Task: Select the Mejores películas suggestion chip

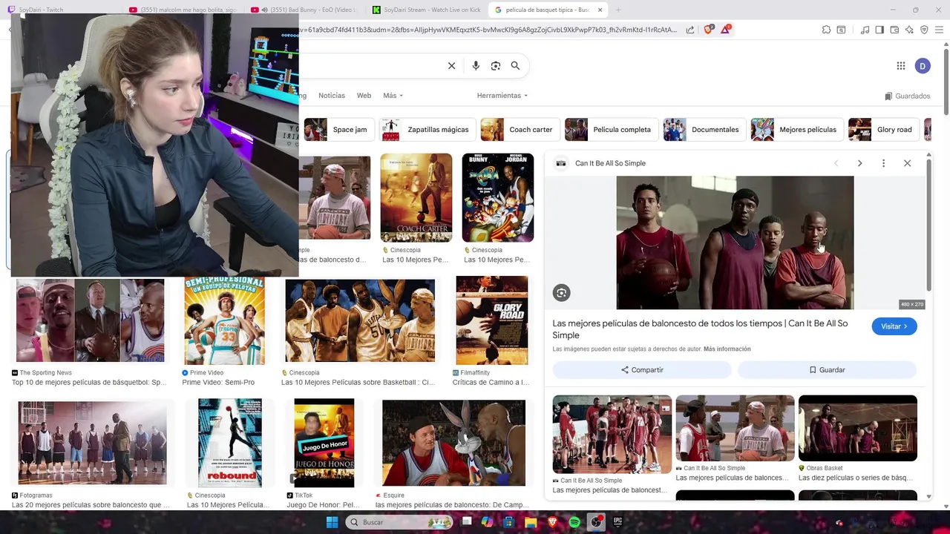Action: [x=796, y=130]
